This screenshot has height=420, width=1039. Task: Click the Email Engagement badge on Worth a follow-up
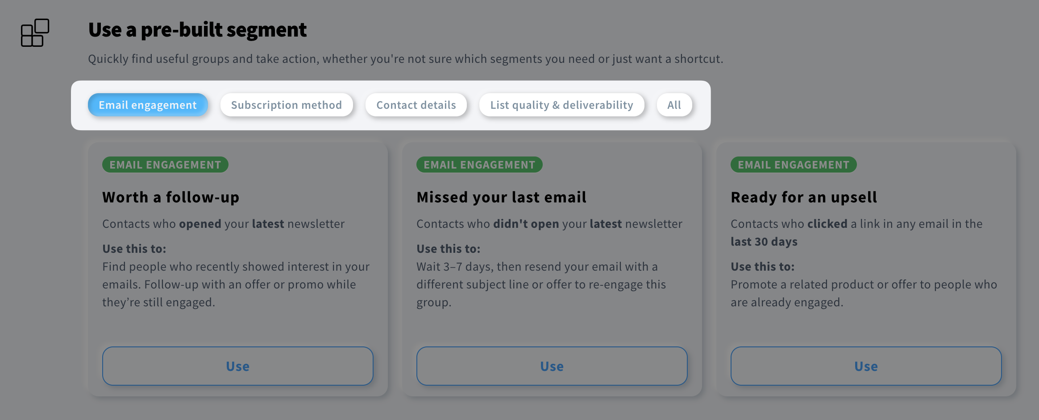click(165, 165)
